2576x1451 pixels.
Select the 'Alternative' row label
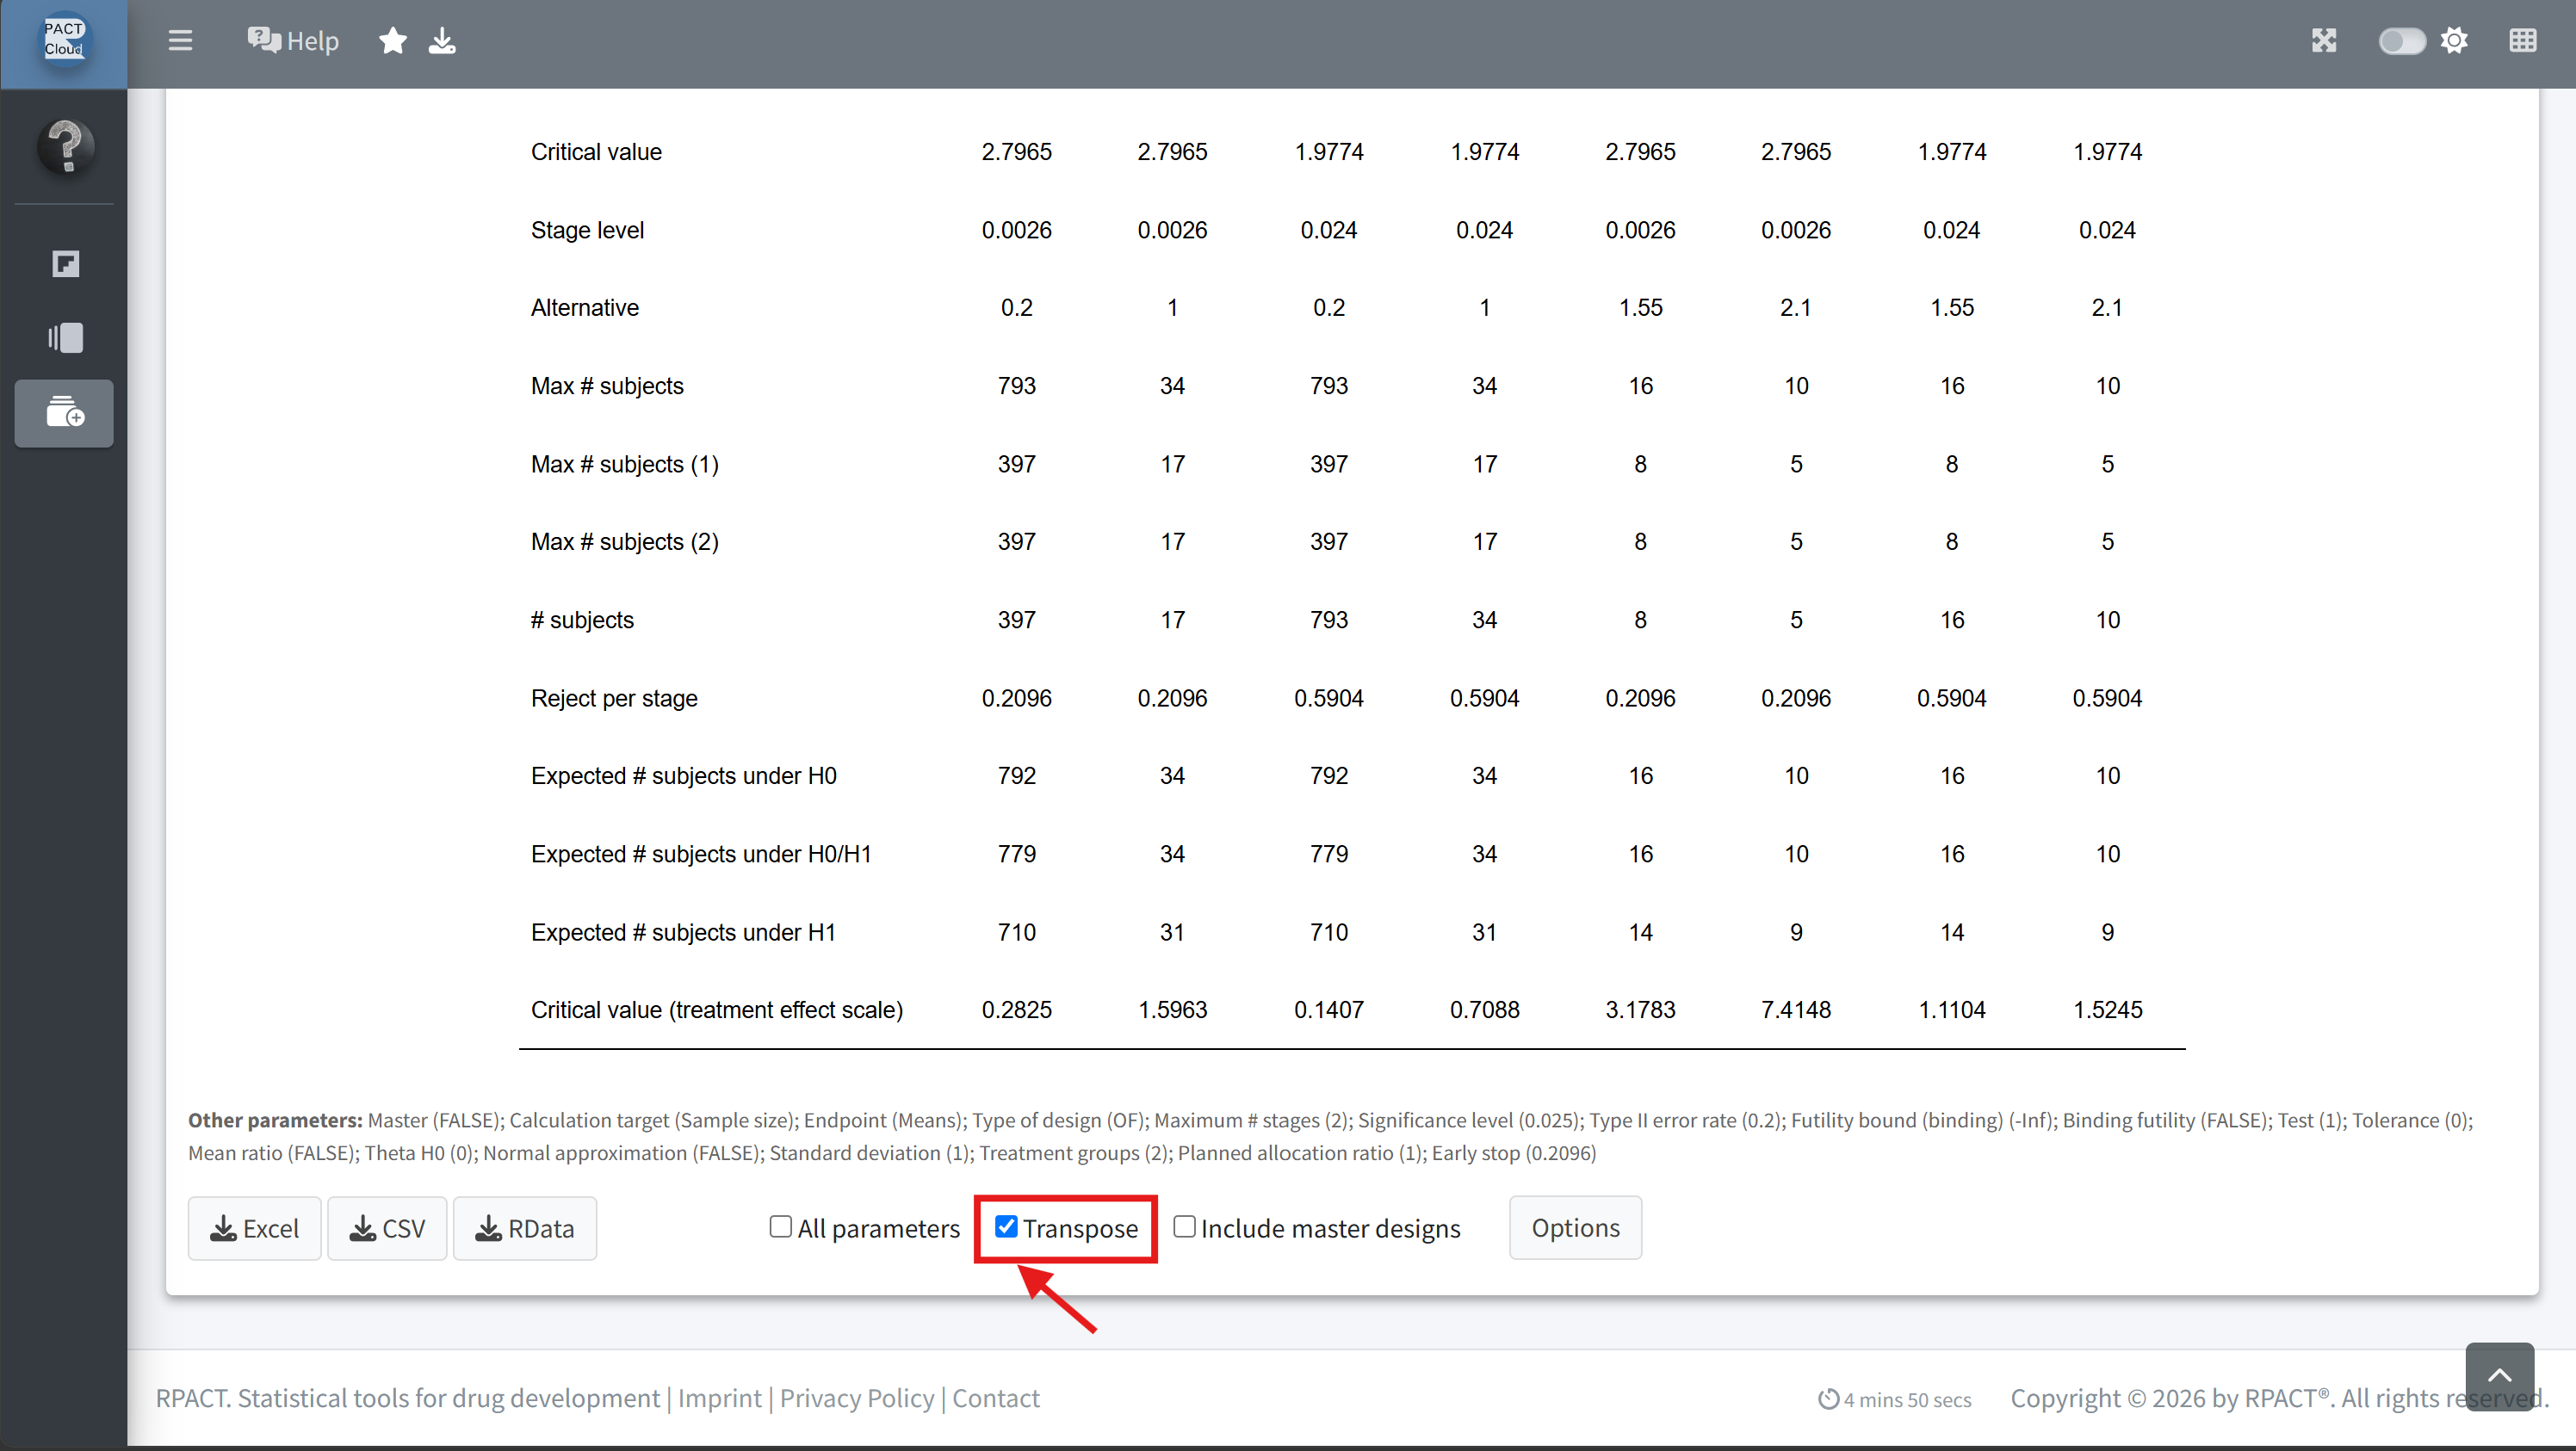[585, 308]
